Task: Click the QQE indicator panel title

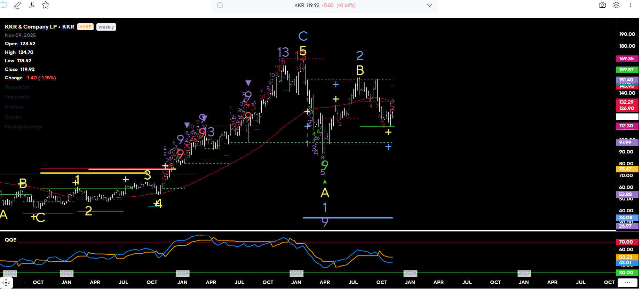Action: tap(10, 240)
